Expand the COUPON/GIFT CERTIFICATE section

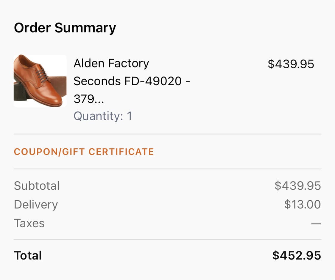(84, 152)
